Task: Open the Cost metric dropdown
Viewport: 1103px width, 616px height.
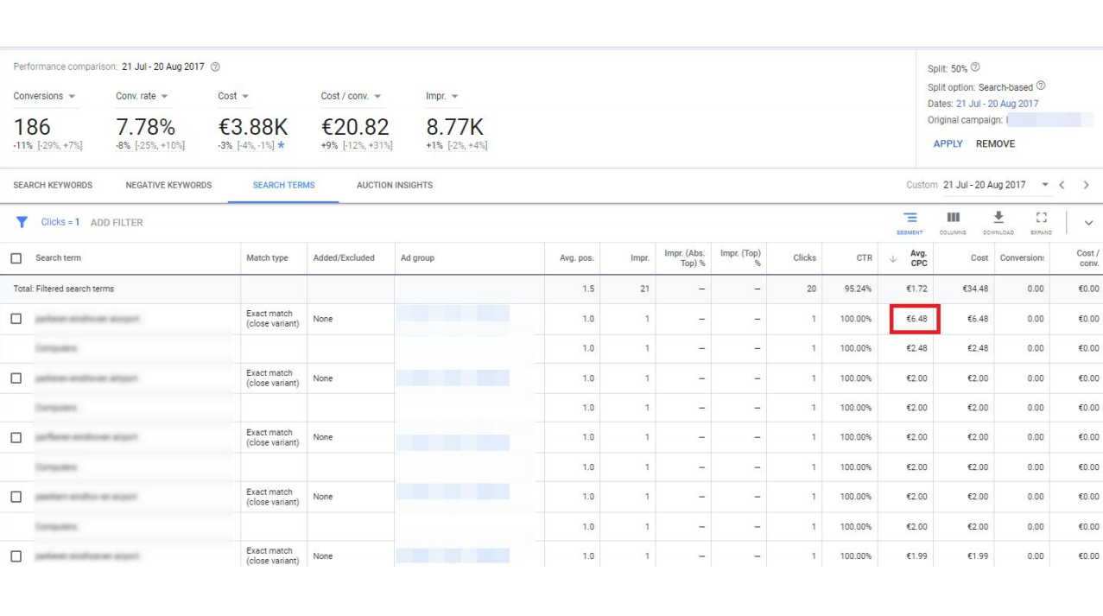Action: (233, 96)
